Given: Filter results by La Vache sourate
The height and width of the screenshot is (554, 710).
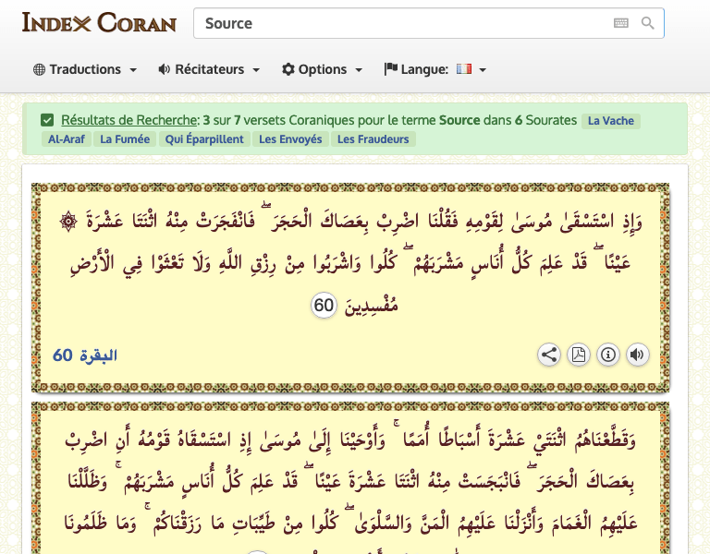Looking at the screenshot, I should coord(611,121).
